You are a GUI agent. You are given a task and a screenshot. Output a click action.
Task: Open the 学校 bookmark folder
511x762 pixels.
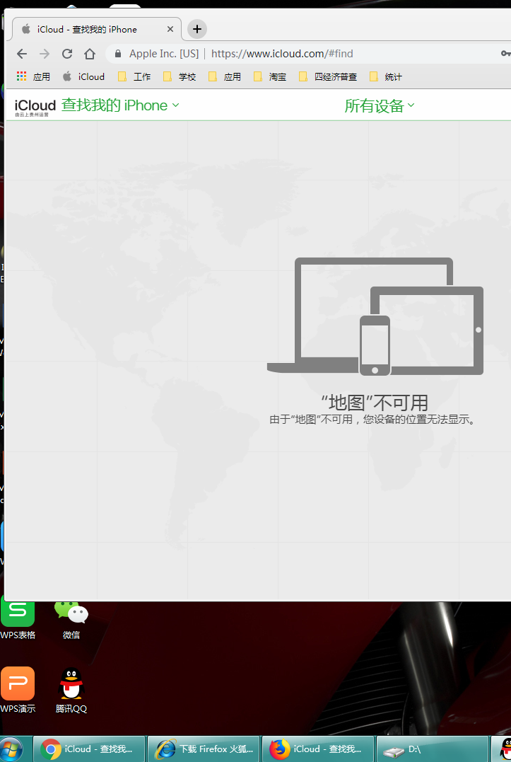(x=180, y=76)
